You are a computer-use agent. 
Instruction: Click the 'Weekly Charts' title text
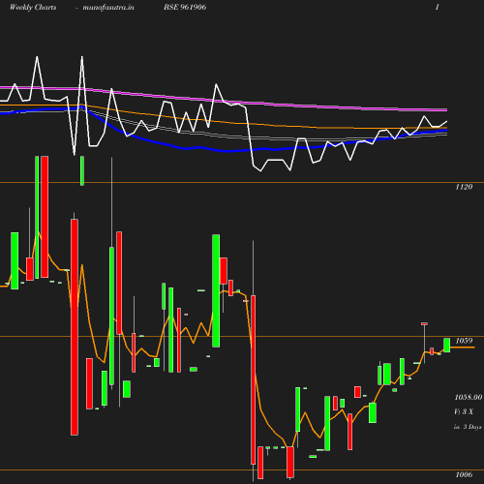tap(33, 7)
